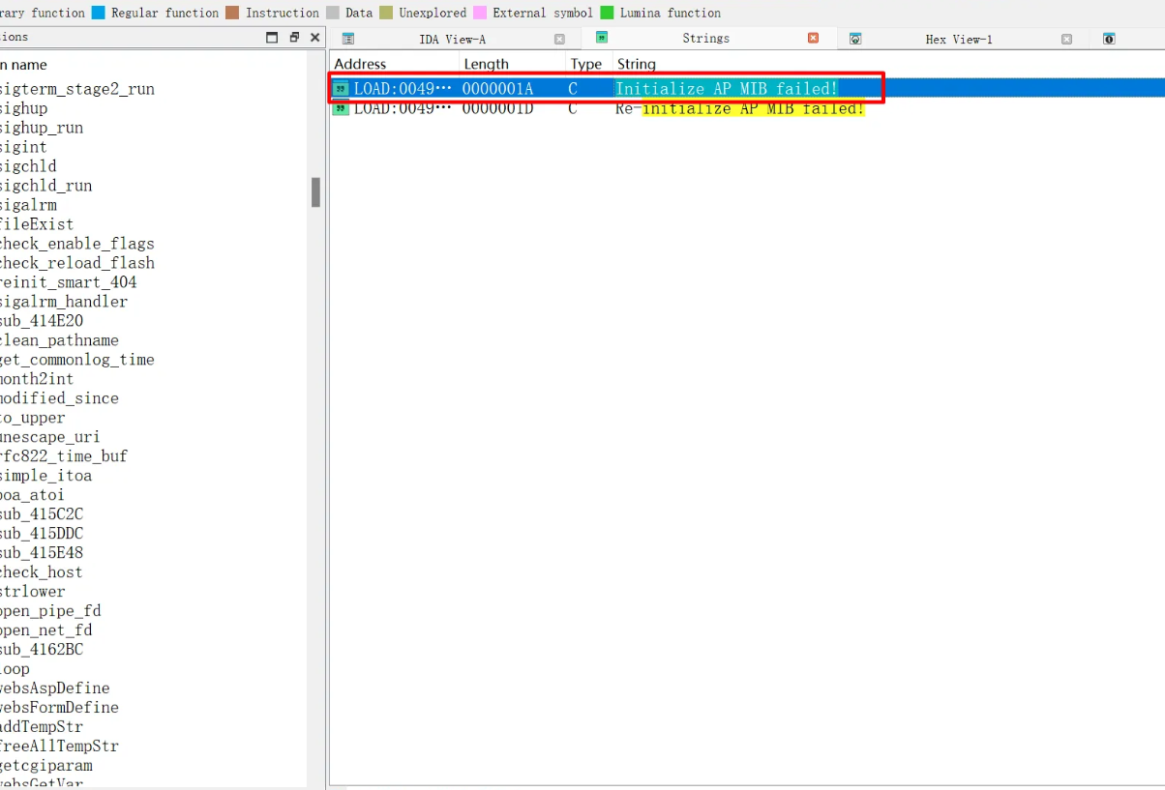Viewport: 1165px width, 790px height.
Task: Select the to_upper function
Action: (x=33, y=418)
